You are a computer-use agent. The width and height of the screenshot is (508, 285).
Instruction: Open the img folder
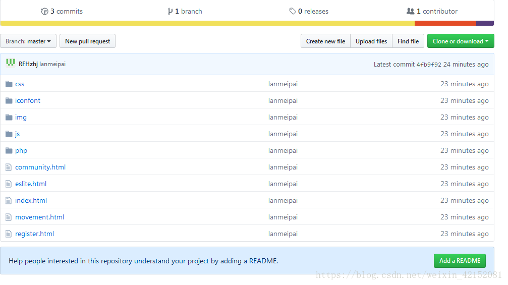tap(21, 117)
